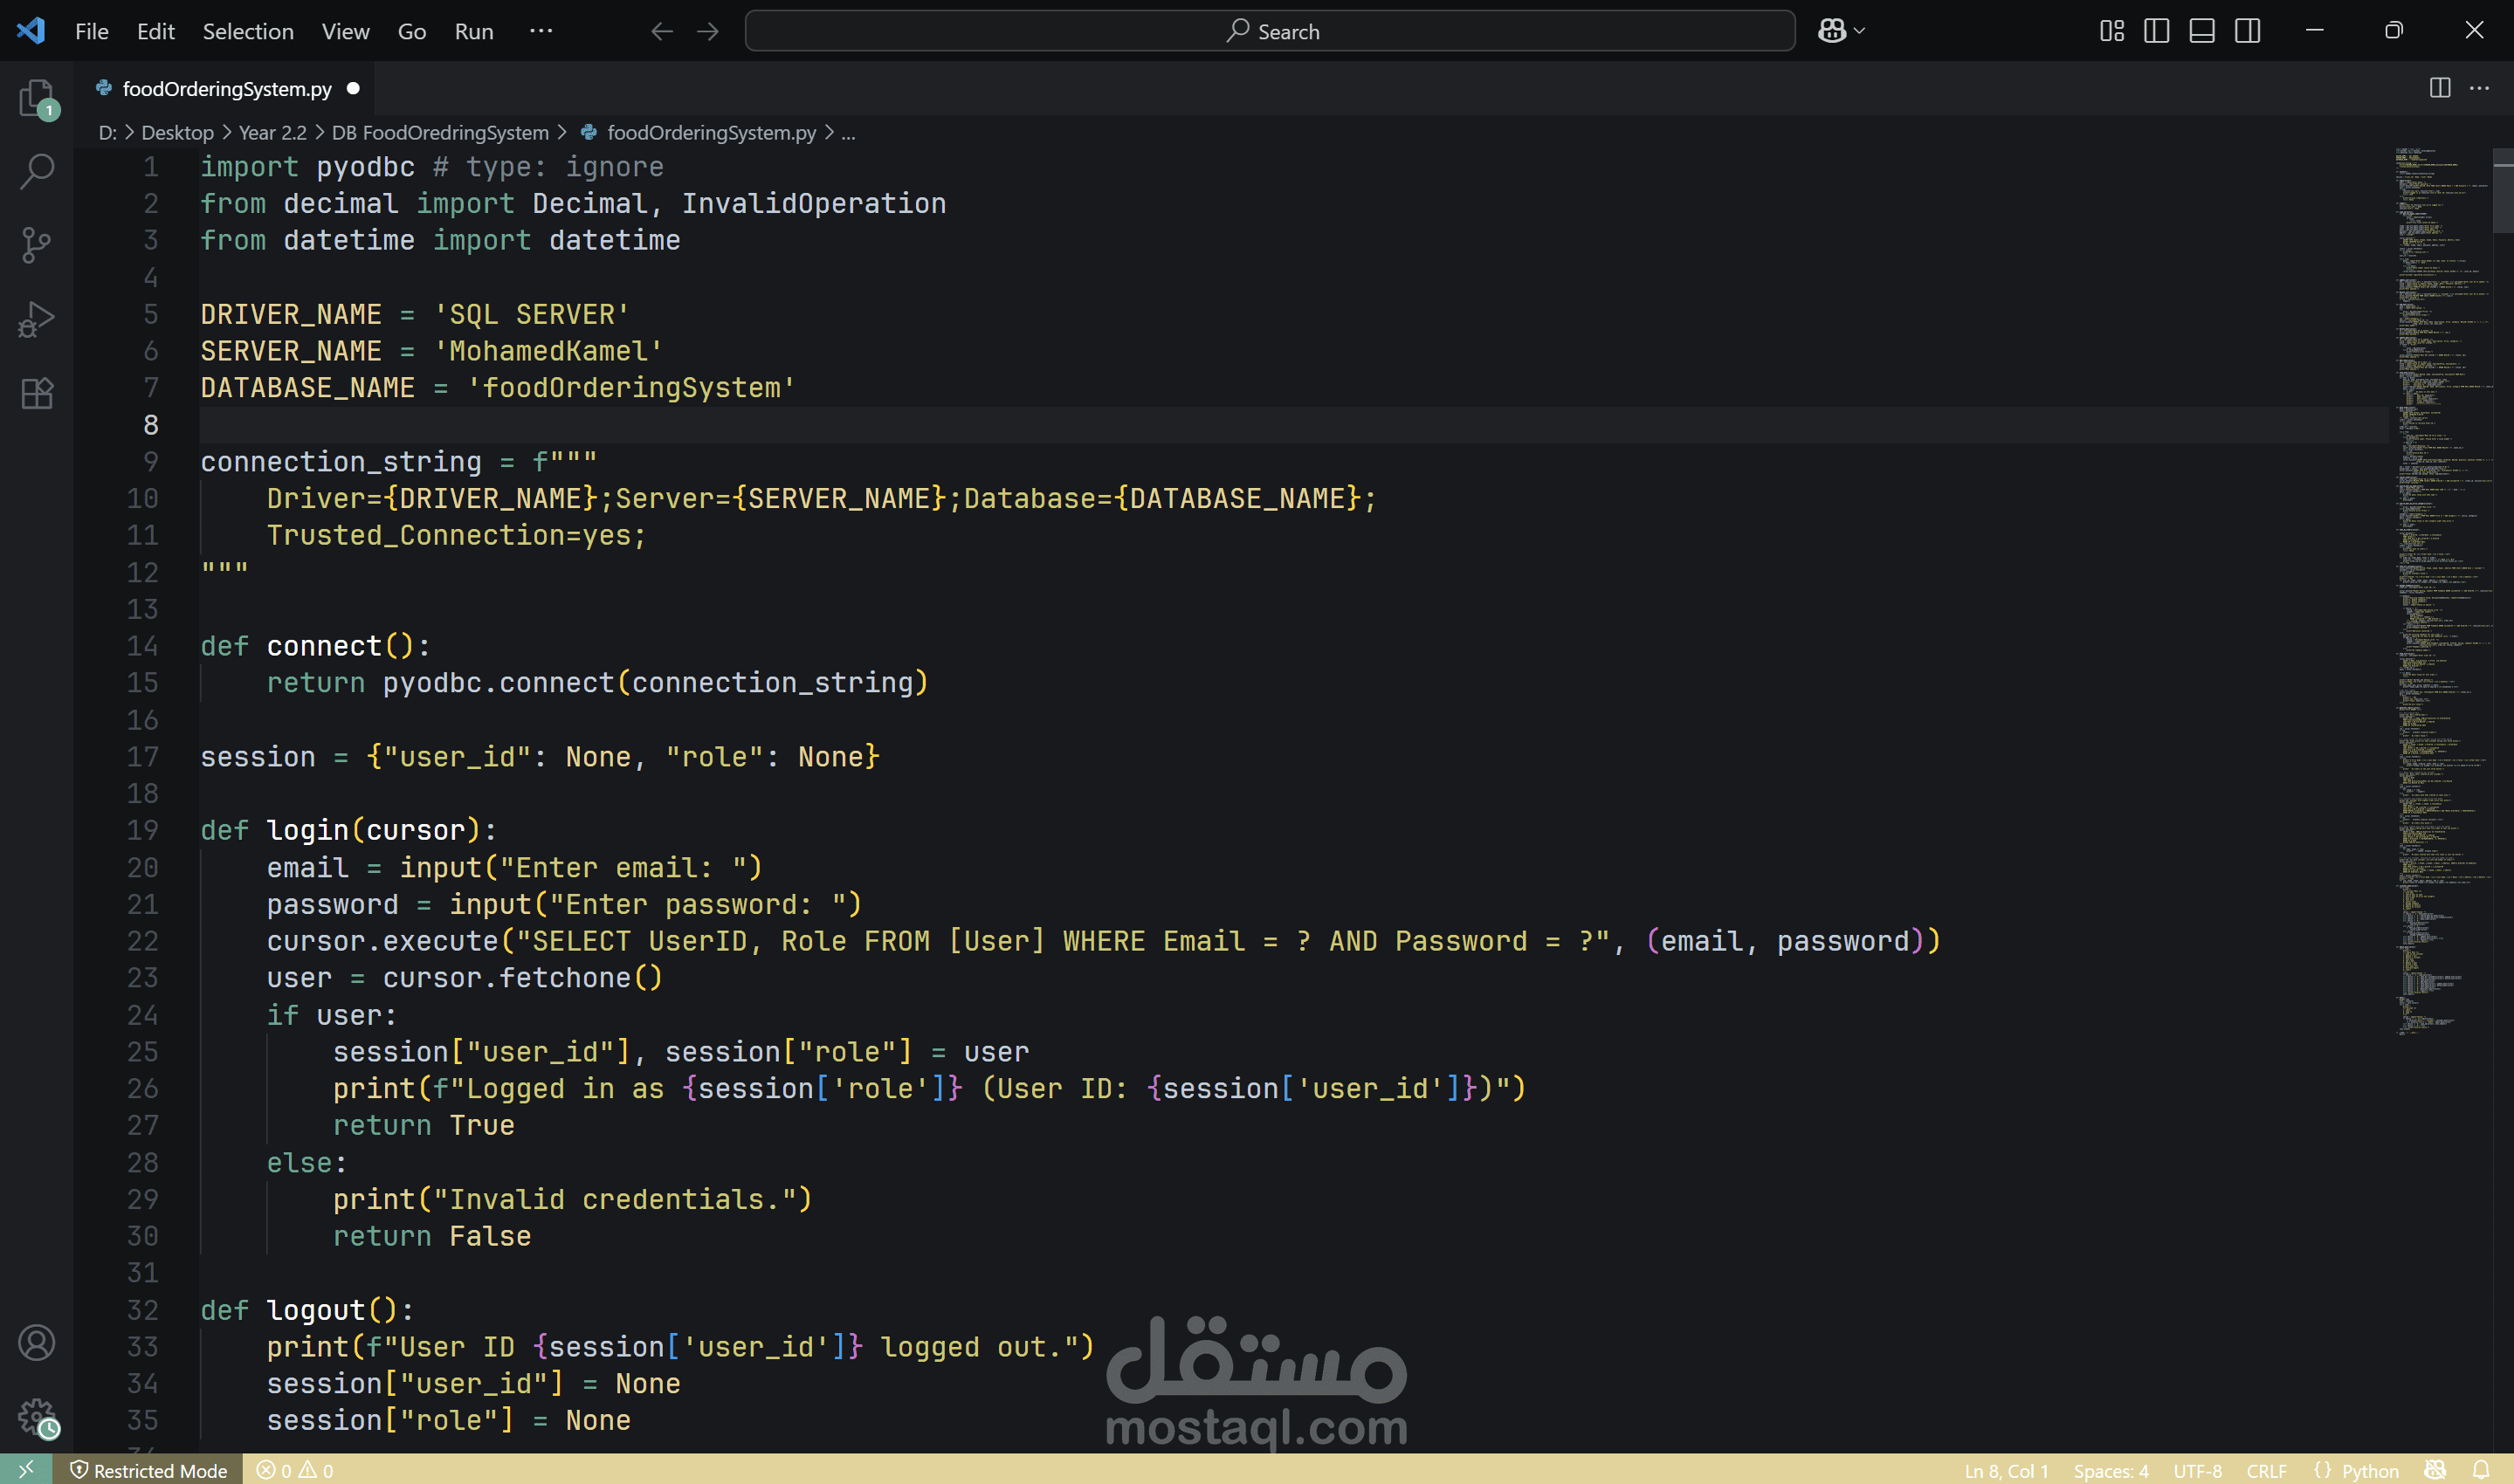2514x1484 pixels.
Task: Click the minimap code overview
Action: [x=2442, y=590]
